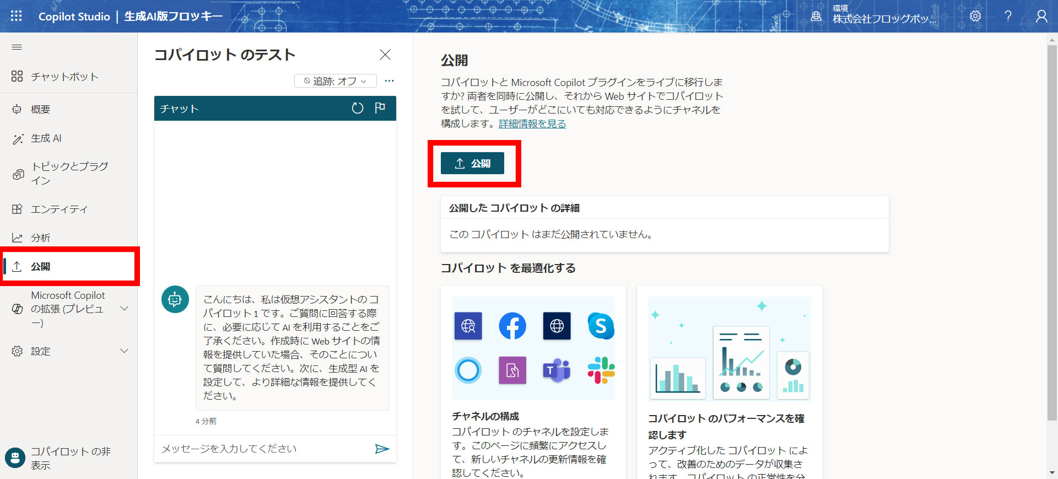Open the user account icon
Image resolution: width=1058 pixels, height=479 pixels.
coord(1041,16)
